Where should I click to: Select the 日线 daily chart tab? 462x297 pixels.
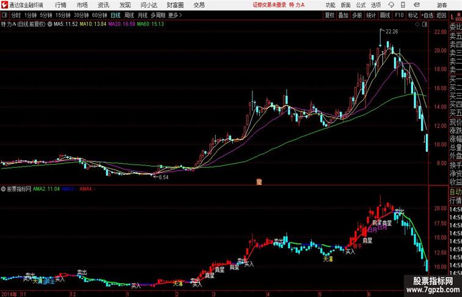(116, 15)
